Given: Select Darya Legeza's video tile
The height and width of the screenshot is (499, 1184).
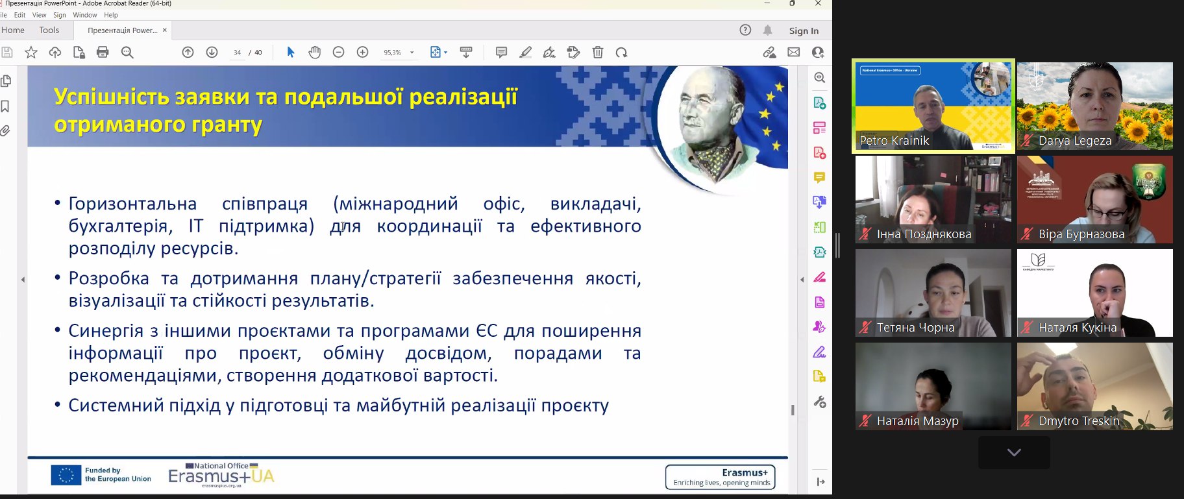Looking at the screenshot, I should pos(1095,106).
